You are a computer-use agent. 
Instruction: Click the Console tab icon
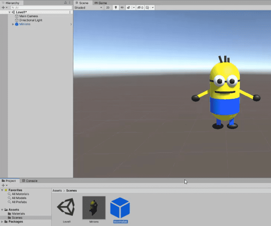[x=23, y=181]
